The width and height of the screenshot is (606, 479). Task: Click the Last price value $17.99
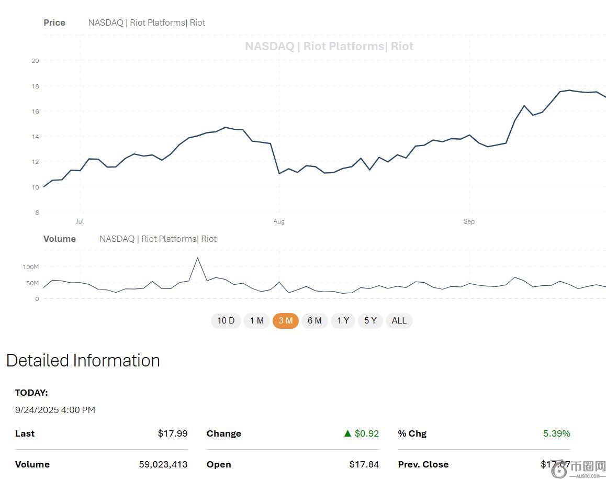[172, 433]
